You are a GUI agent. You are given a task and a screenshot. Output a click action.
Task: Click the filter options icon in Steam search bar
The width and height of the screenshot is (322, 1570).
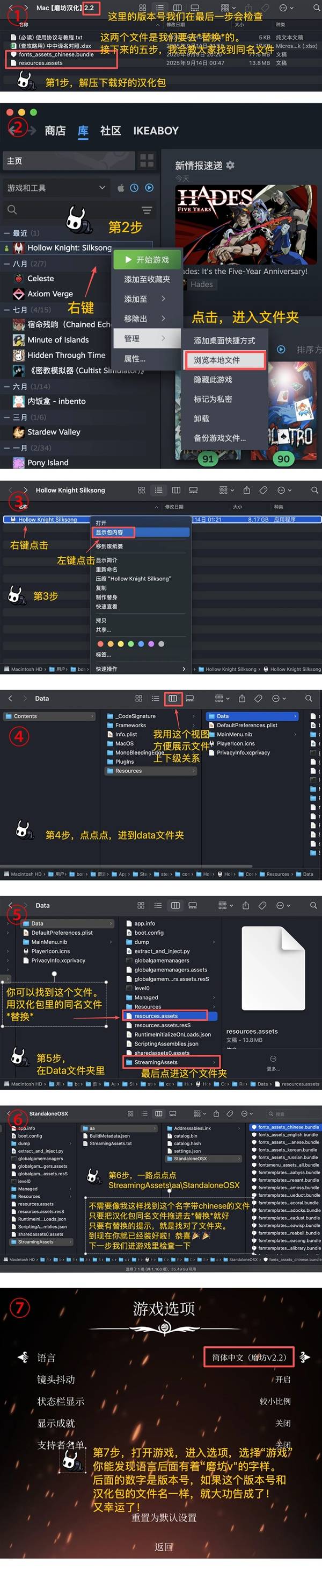146,210
